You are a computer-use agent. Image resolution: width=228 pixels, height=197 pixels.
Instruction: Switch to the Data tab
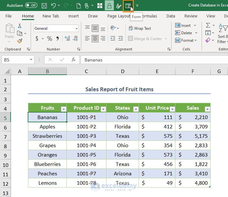click(171, 16)
